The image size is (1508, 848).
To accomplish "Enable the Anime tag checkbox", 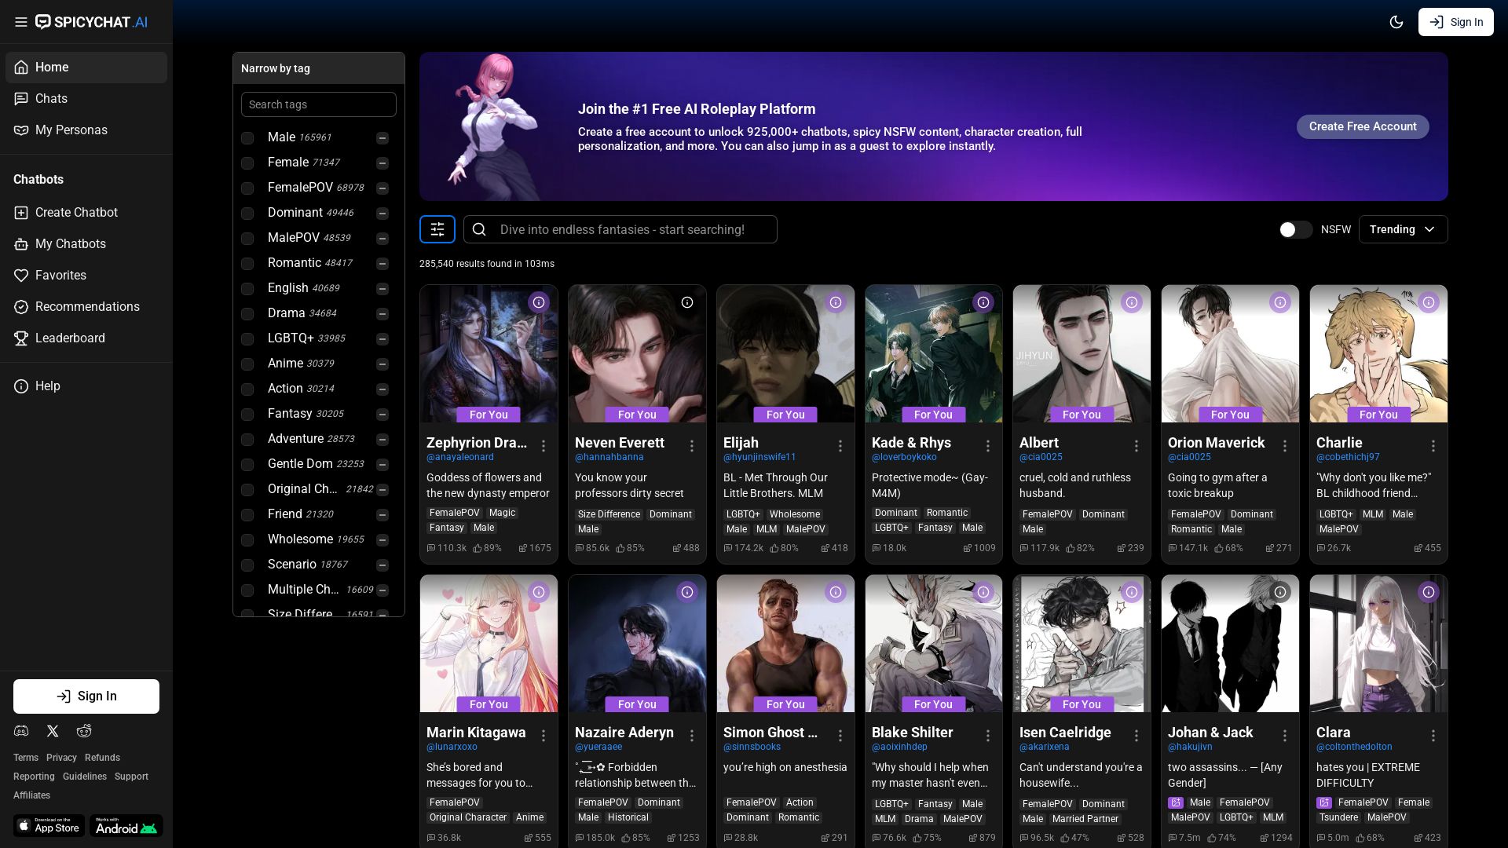I will click(x=247, y=364).
